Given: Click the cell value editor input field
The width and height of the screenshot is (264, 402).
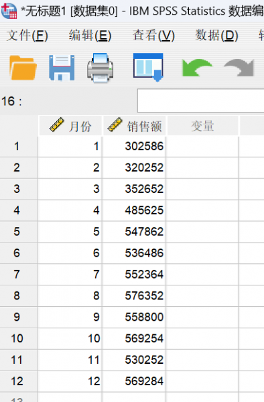Looking at the screenshot, I should [201, 100].
